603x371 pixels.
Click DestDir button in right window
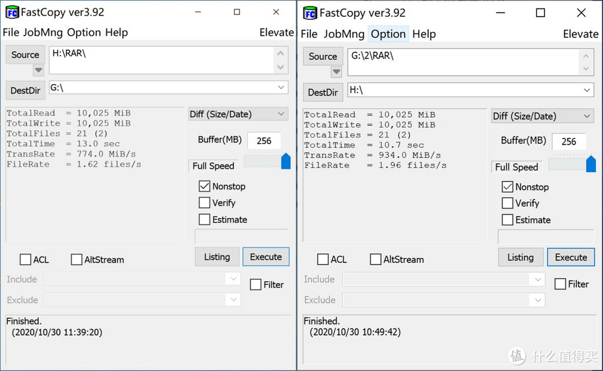click(323, 92)
